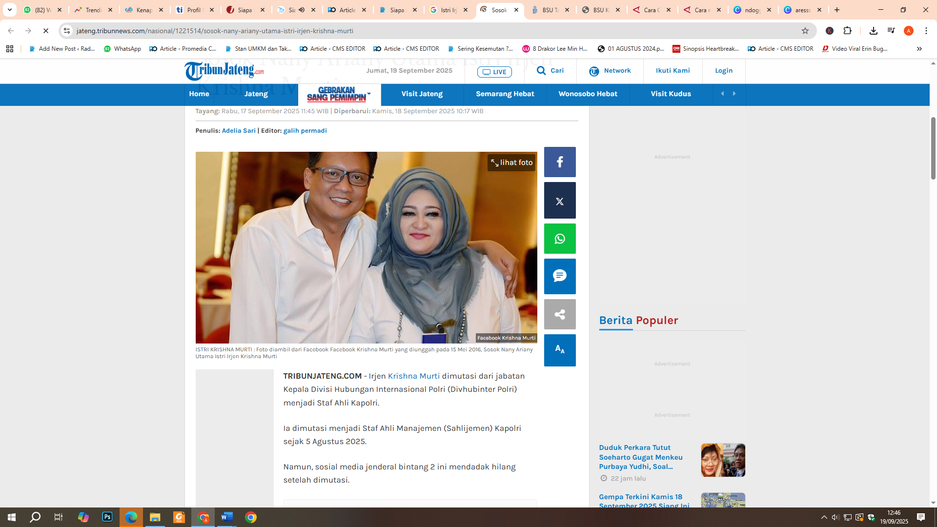Screen dimensions: 937x527
Task: Open Photoshop from taskbar
Action: [x=107, y=517]
